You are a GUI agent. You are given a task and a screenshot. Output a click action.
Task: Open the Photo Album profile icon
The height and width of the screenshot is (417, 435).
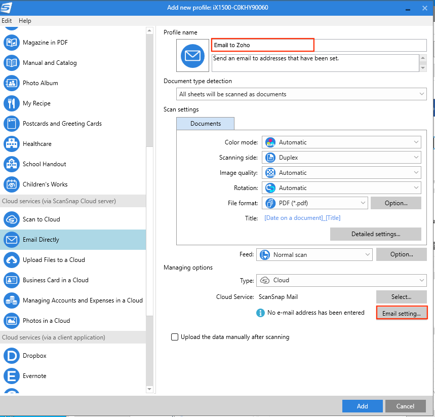[11, 83]
